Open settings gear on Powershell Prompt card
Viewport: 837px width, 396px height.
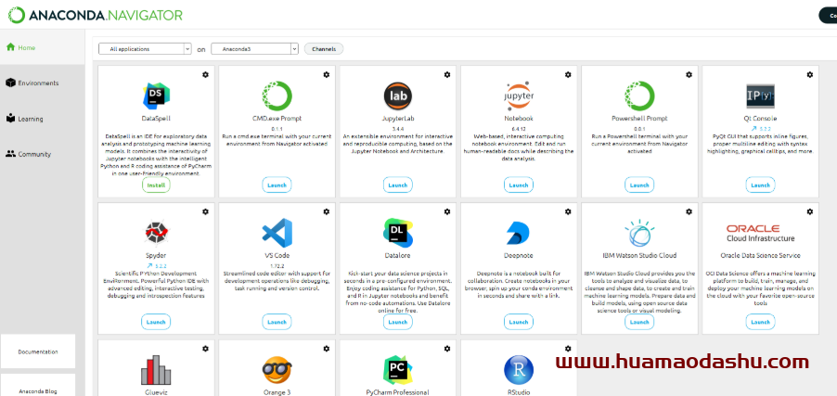tap(689, 75)
